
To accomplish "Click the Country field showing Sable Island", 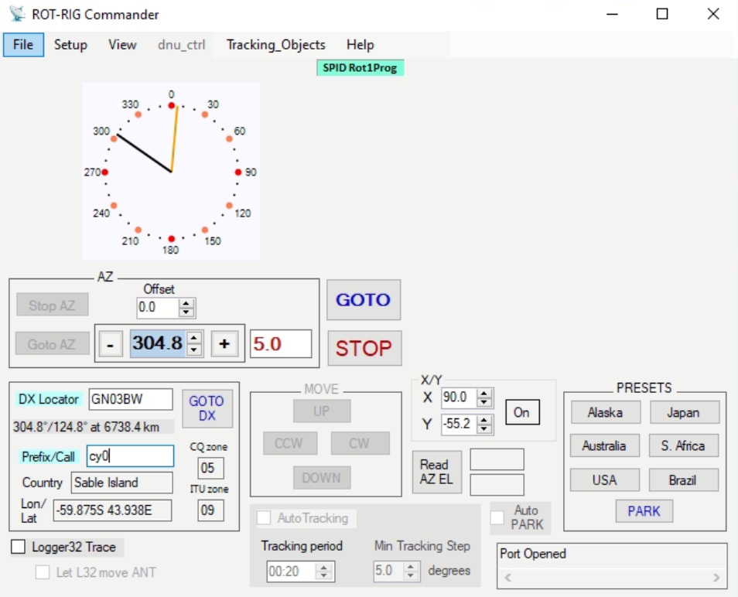I will click(x=122, y=483).
